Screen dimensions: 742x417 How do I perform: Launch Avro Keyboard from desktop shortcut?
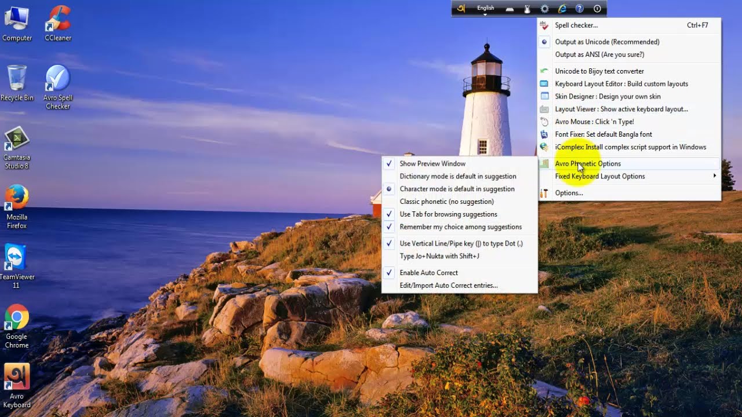pyautogui.click(x=16, y=376)
